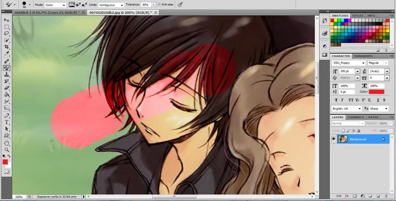Toggle All Caps text style
The width and height of the screenshot is (396, 201).
pyautogui.click(x=350, y=100)
